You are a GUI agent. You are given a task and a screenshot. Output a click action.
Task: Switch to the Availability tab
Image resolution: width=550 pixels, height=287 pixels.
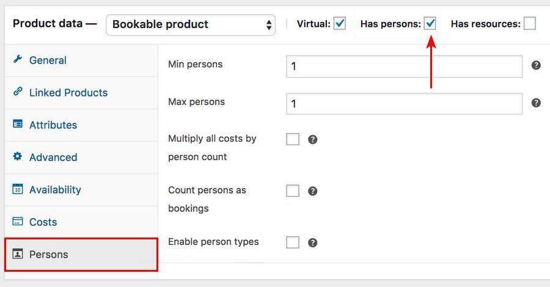(55, 189)
